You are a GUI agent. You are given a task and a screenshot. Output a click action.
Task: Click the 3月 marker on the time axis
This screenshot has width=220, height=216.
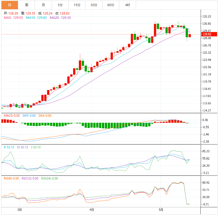point(19,210)
